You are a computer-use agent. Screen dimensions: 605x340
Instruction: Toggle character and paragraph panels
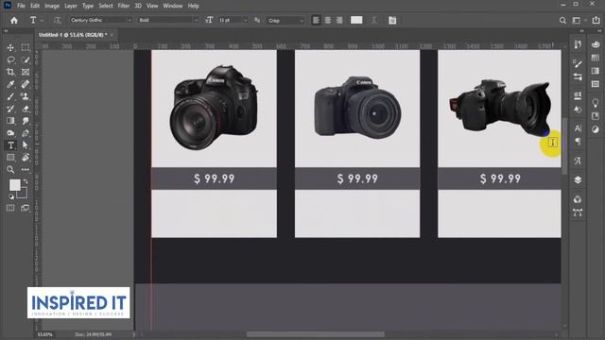392,21
